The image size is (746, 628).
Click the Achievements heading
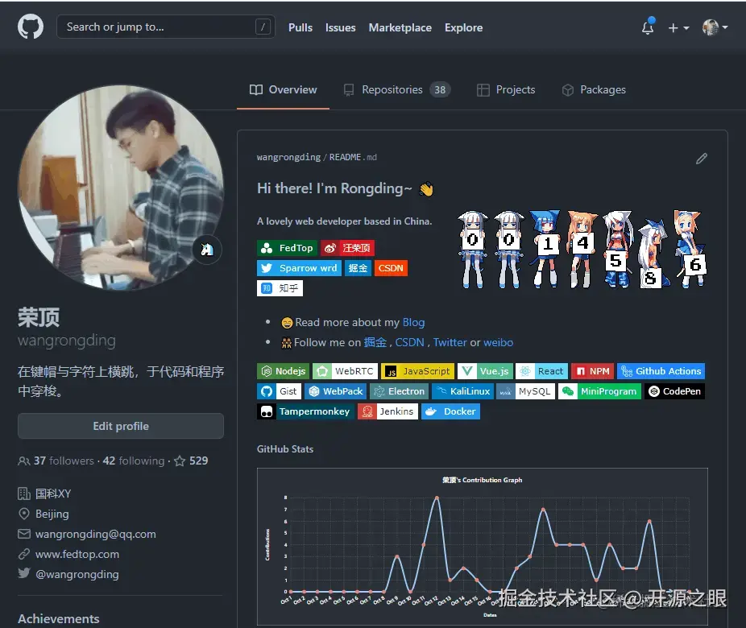[x=59, y=618]
